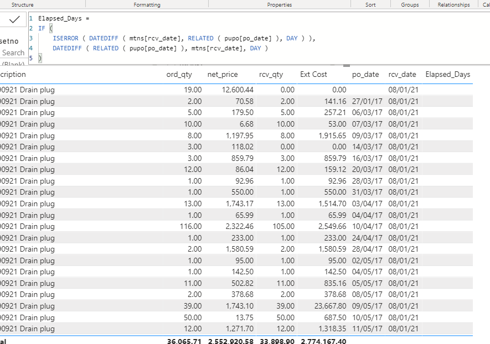The height and width of the screenshot is (344, 490).
Task: Select po_date cell 06/03/17
Action: [367, 112]
